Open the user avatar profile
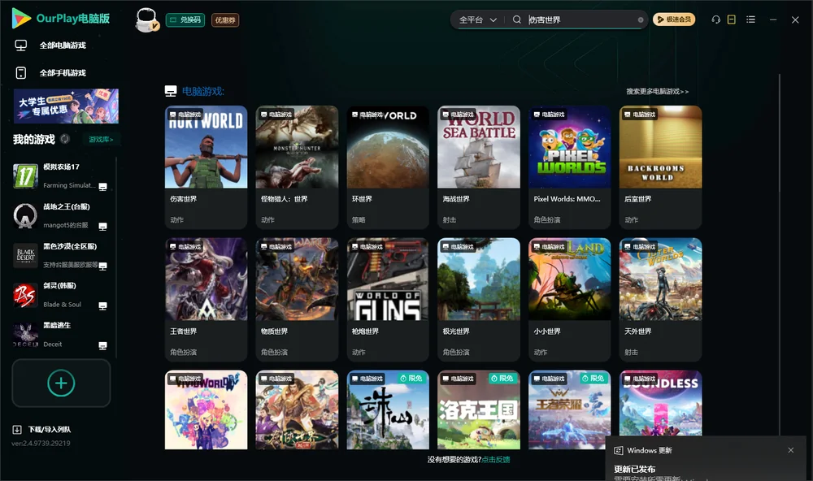 pos(146,19)
